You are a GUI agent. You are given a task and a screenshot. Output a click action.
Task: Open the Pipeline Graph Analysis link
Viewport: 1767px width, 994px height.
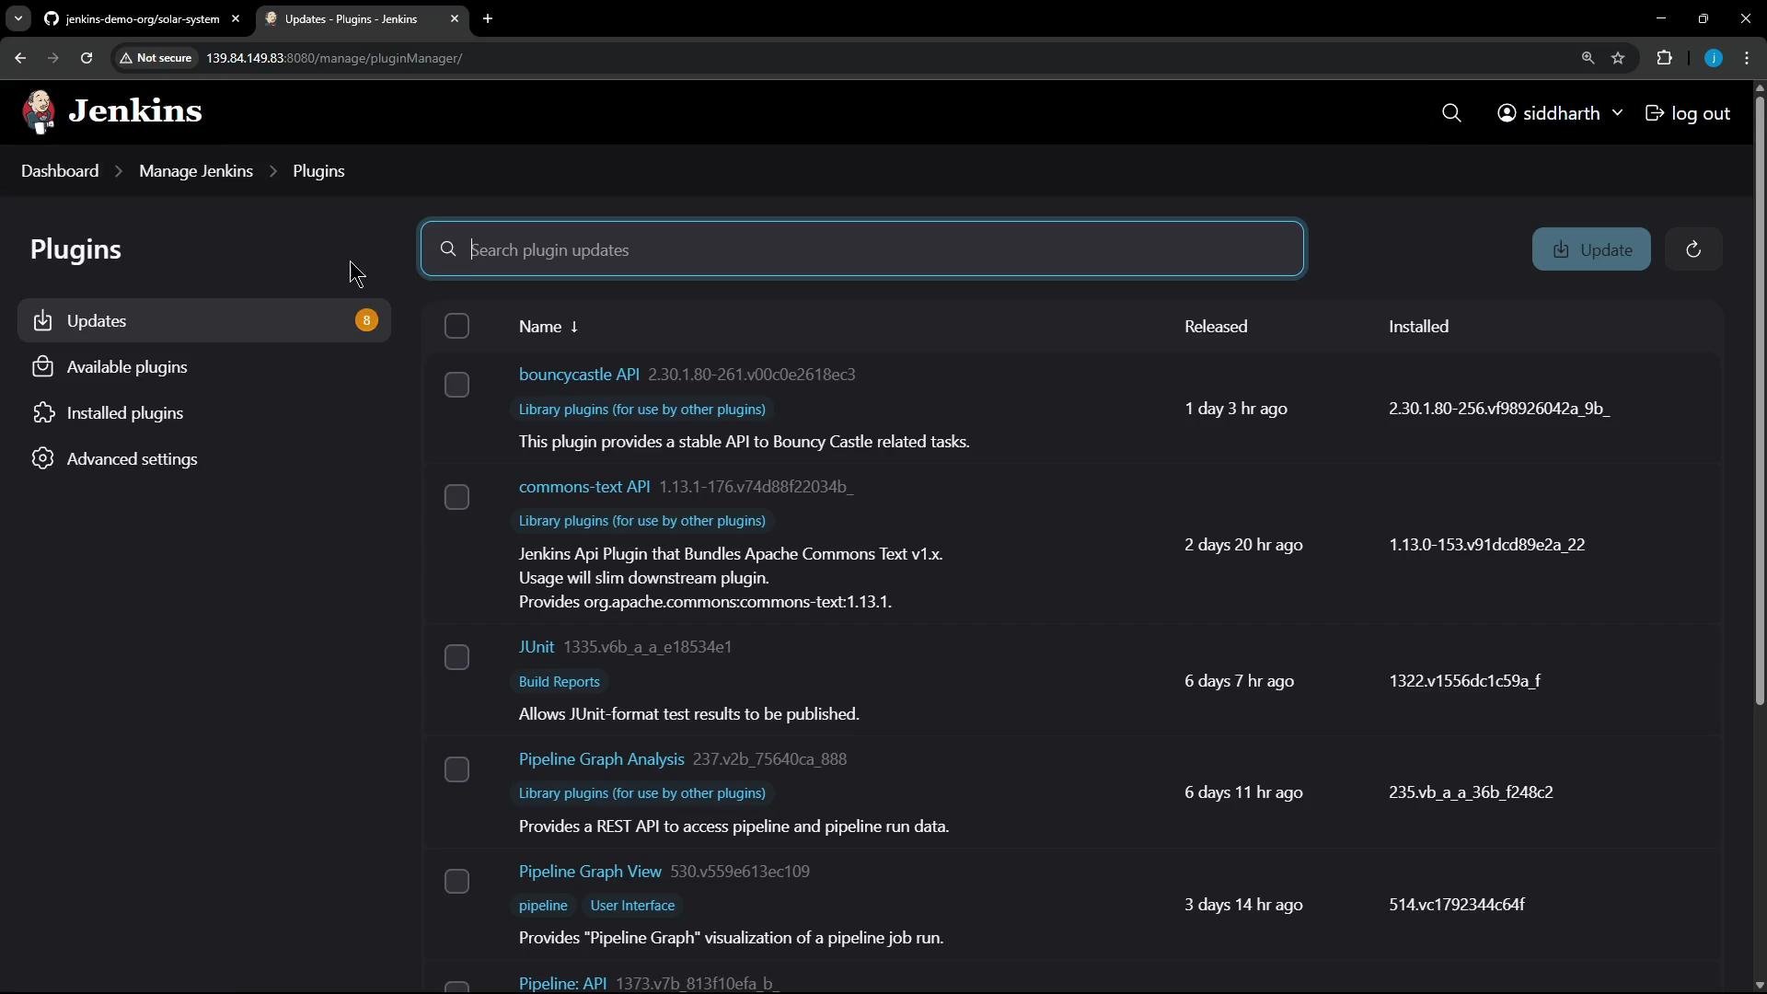coord(601,759)
